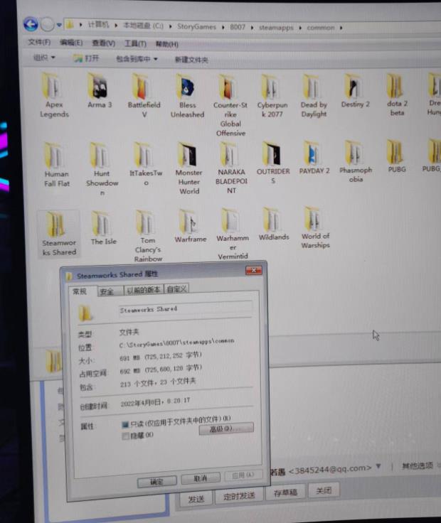Open the 工具(T) menu
Image resolution: width=441 pixels, height=523 pixels.
(135, 43)
